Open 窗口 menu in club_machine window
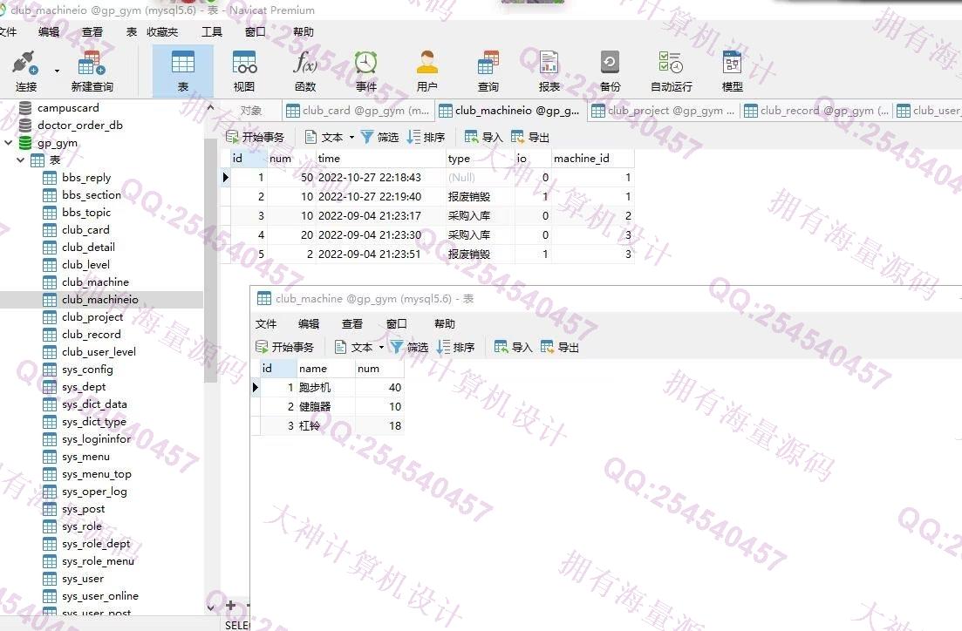The height and width of the screenshot is (631, 962). pos(396,323)
